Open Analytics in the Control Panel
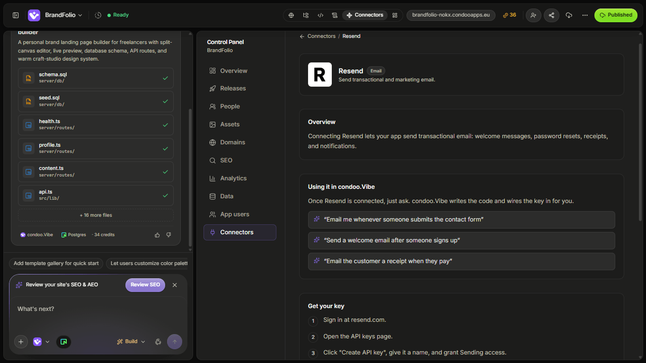Screen dimensions: 646x363 [x=240, y=178]
